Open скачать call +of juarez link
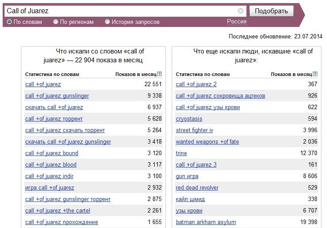 point(54,107)
